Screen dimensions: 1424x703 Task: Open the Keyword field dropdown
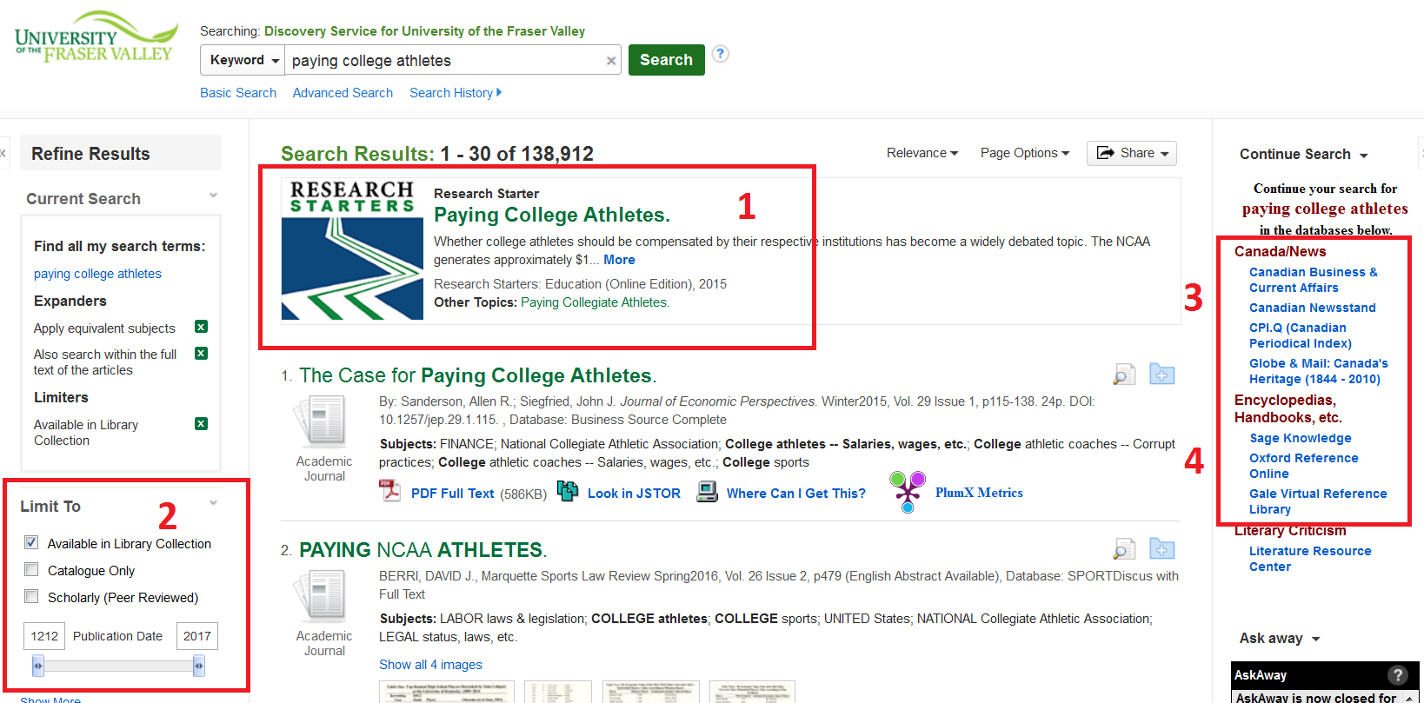pos(243,60)
